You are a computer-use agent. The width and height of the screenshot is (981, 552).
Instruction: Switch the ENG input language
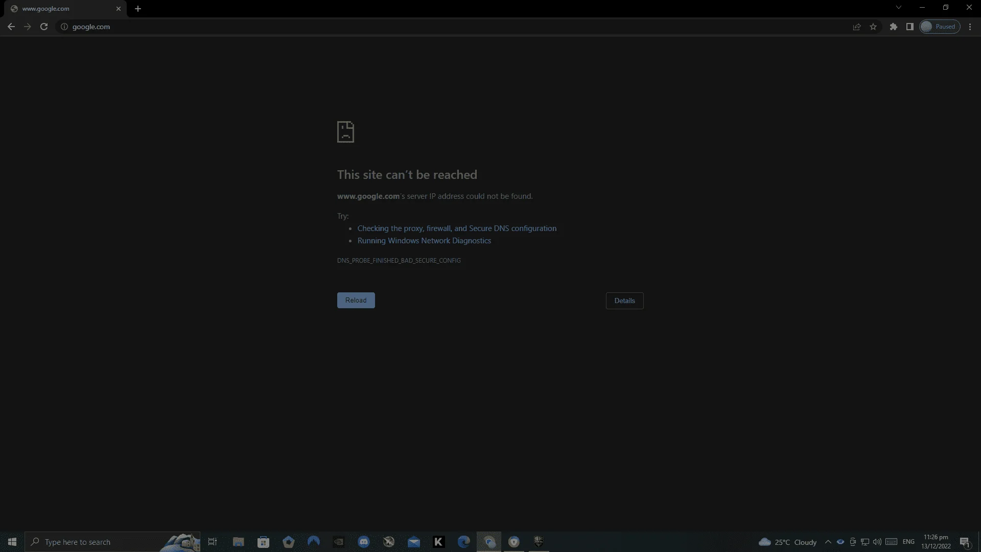click(x=908, y=542)
